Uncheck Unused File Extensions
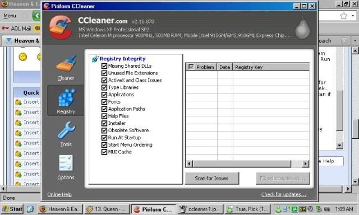This screenshot has height=215, width=359. [104, 73]
